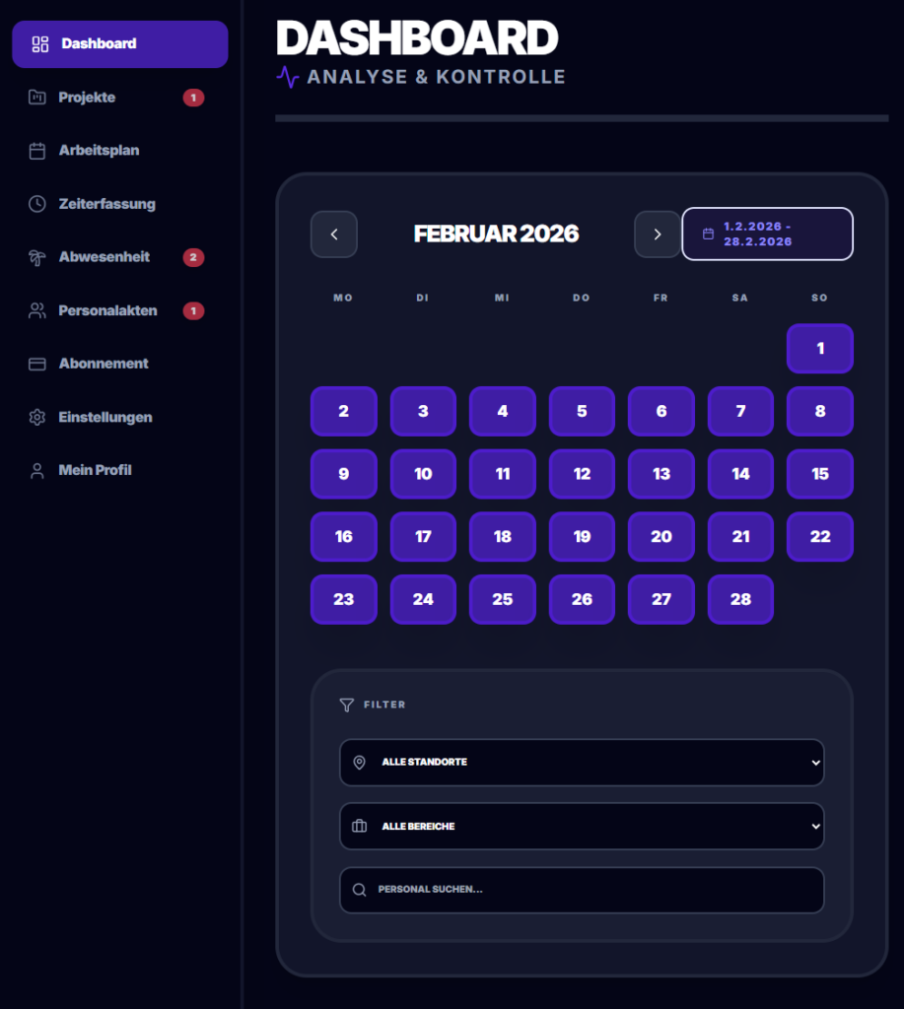Click the Dashboard grid icon
Image resolution: width=904 pixels, height=1009 pixels.
pyautogui.click(x=40, y=44)
